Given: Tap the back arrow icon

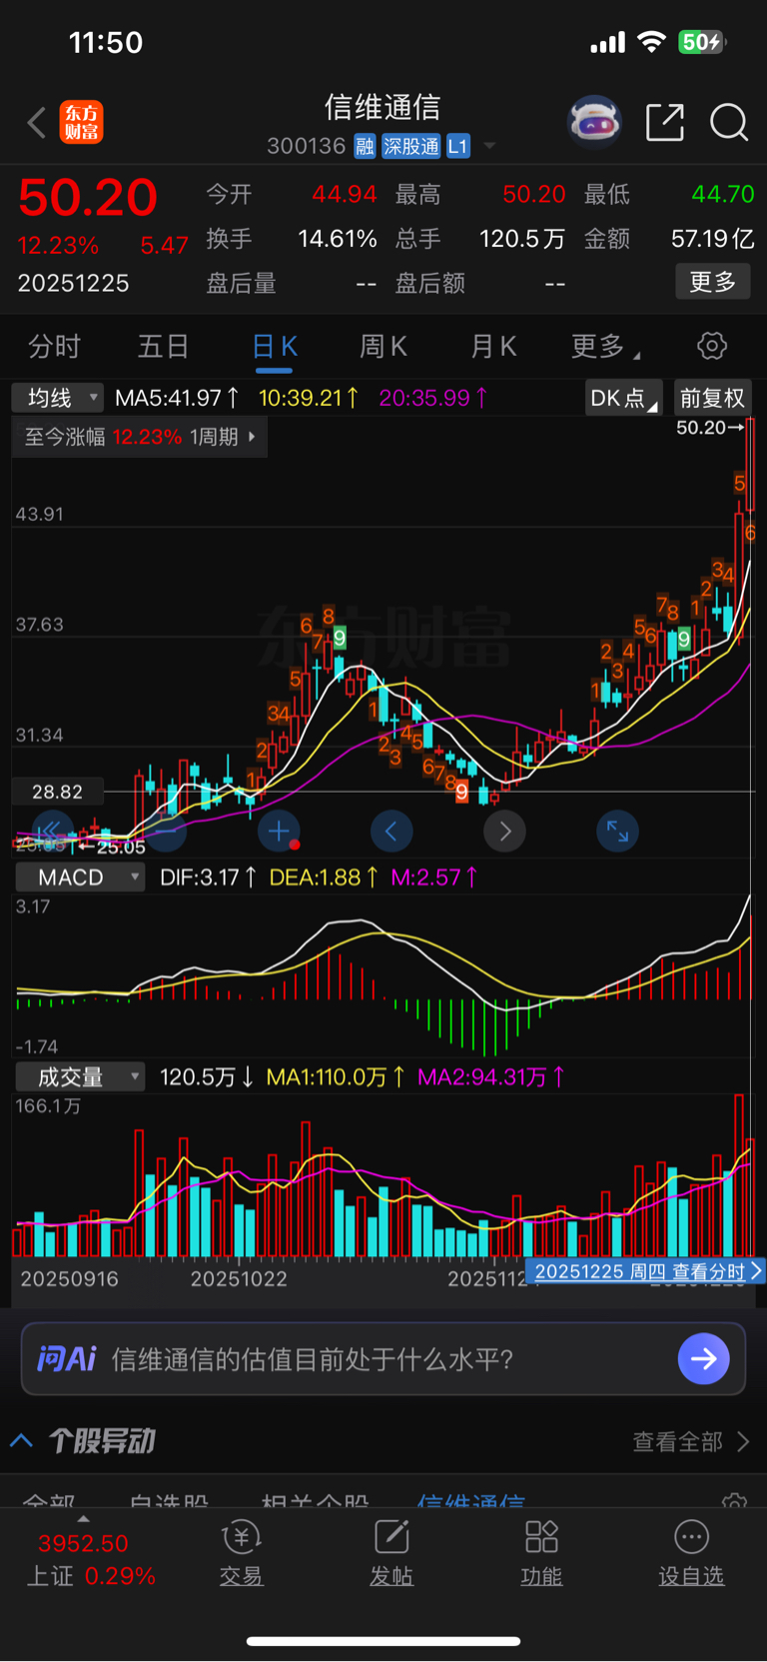Looking at the screenshot, I should (x=37, y=123).
